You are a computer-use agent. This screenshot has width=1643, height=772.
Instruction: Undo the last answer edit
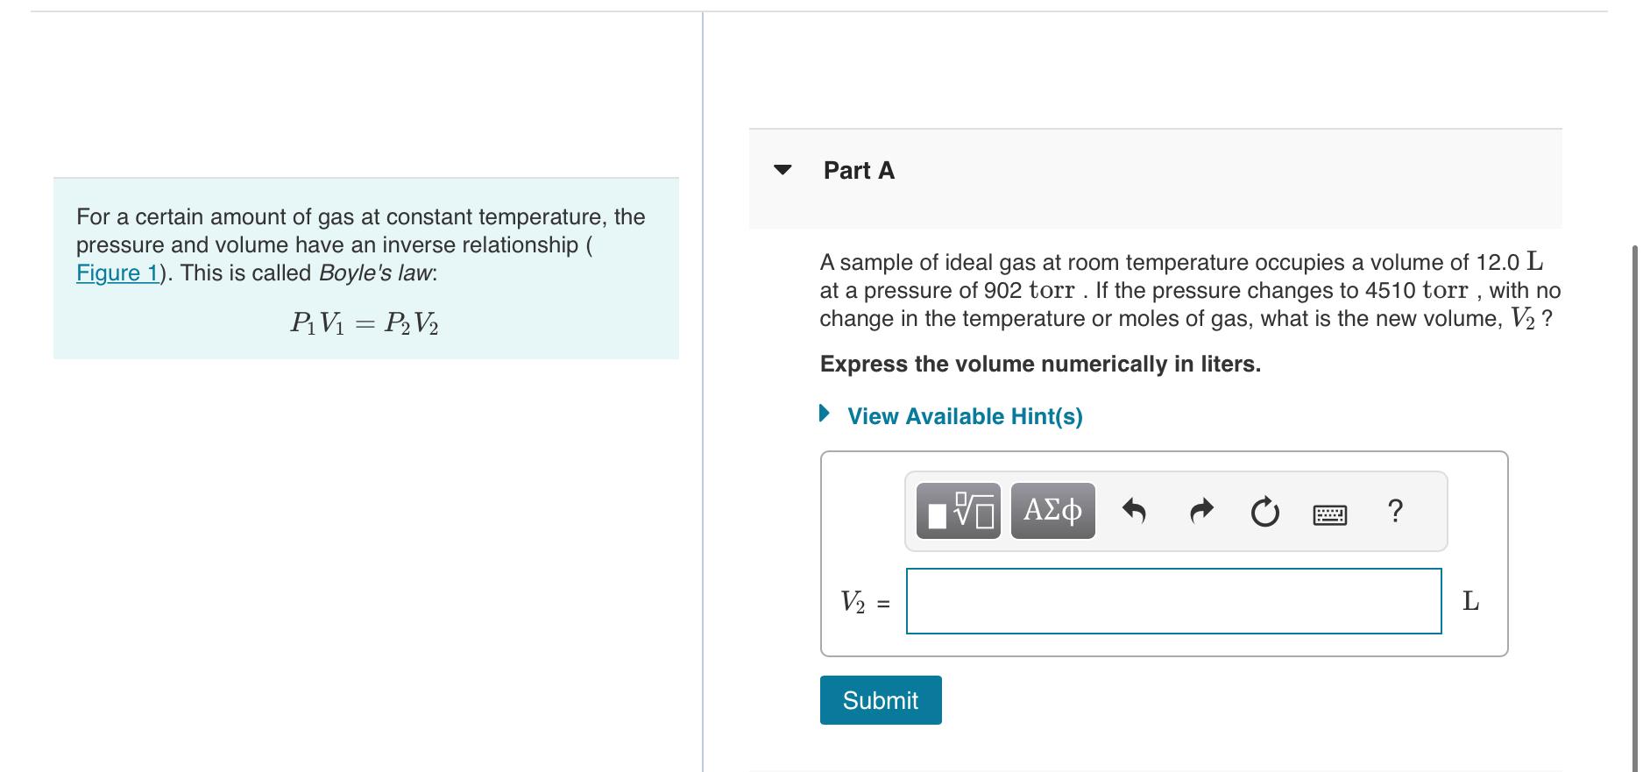1134,510
